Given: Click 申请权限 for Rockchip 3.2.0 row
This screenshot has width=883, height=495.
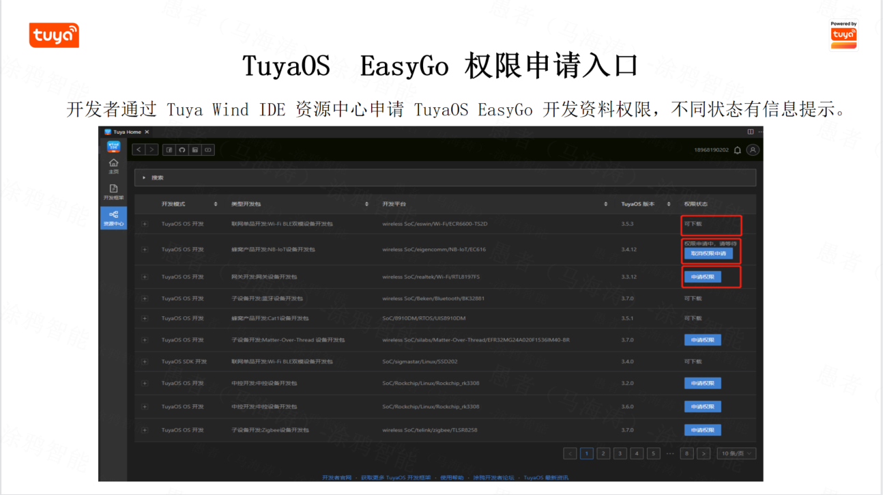Looking at the screenshot, I should click(702, 383).
